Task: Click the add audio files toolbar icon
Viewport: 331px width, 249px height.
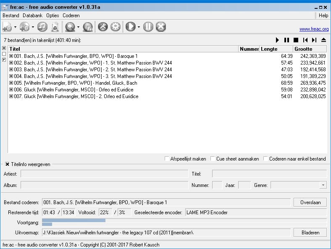Action: pyautogui.click(x=8, y=27)
